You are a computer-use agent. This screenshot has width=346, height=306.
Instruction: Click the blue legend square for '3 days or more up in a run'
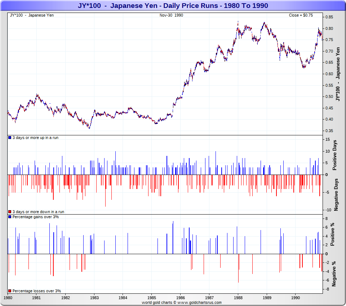click(x=10, y=138)
